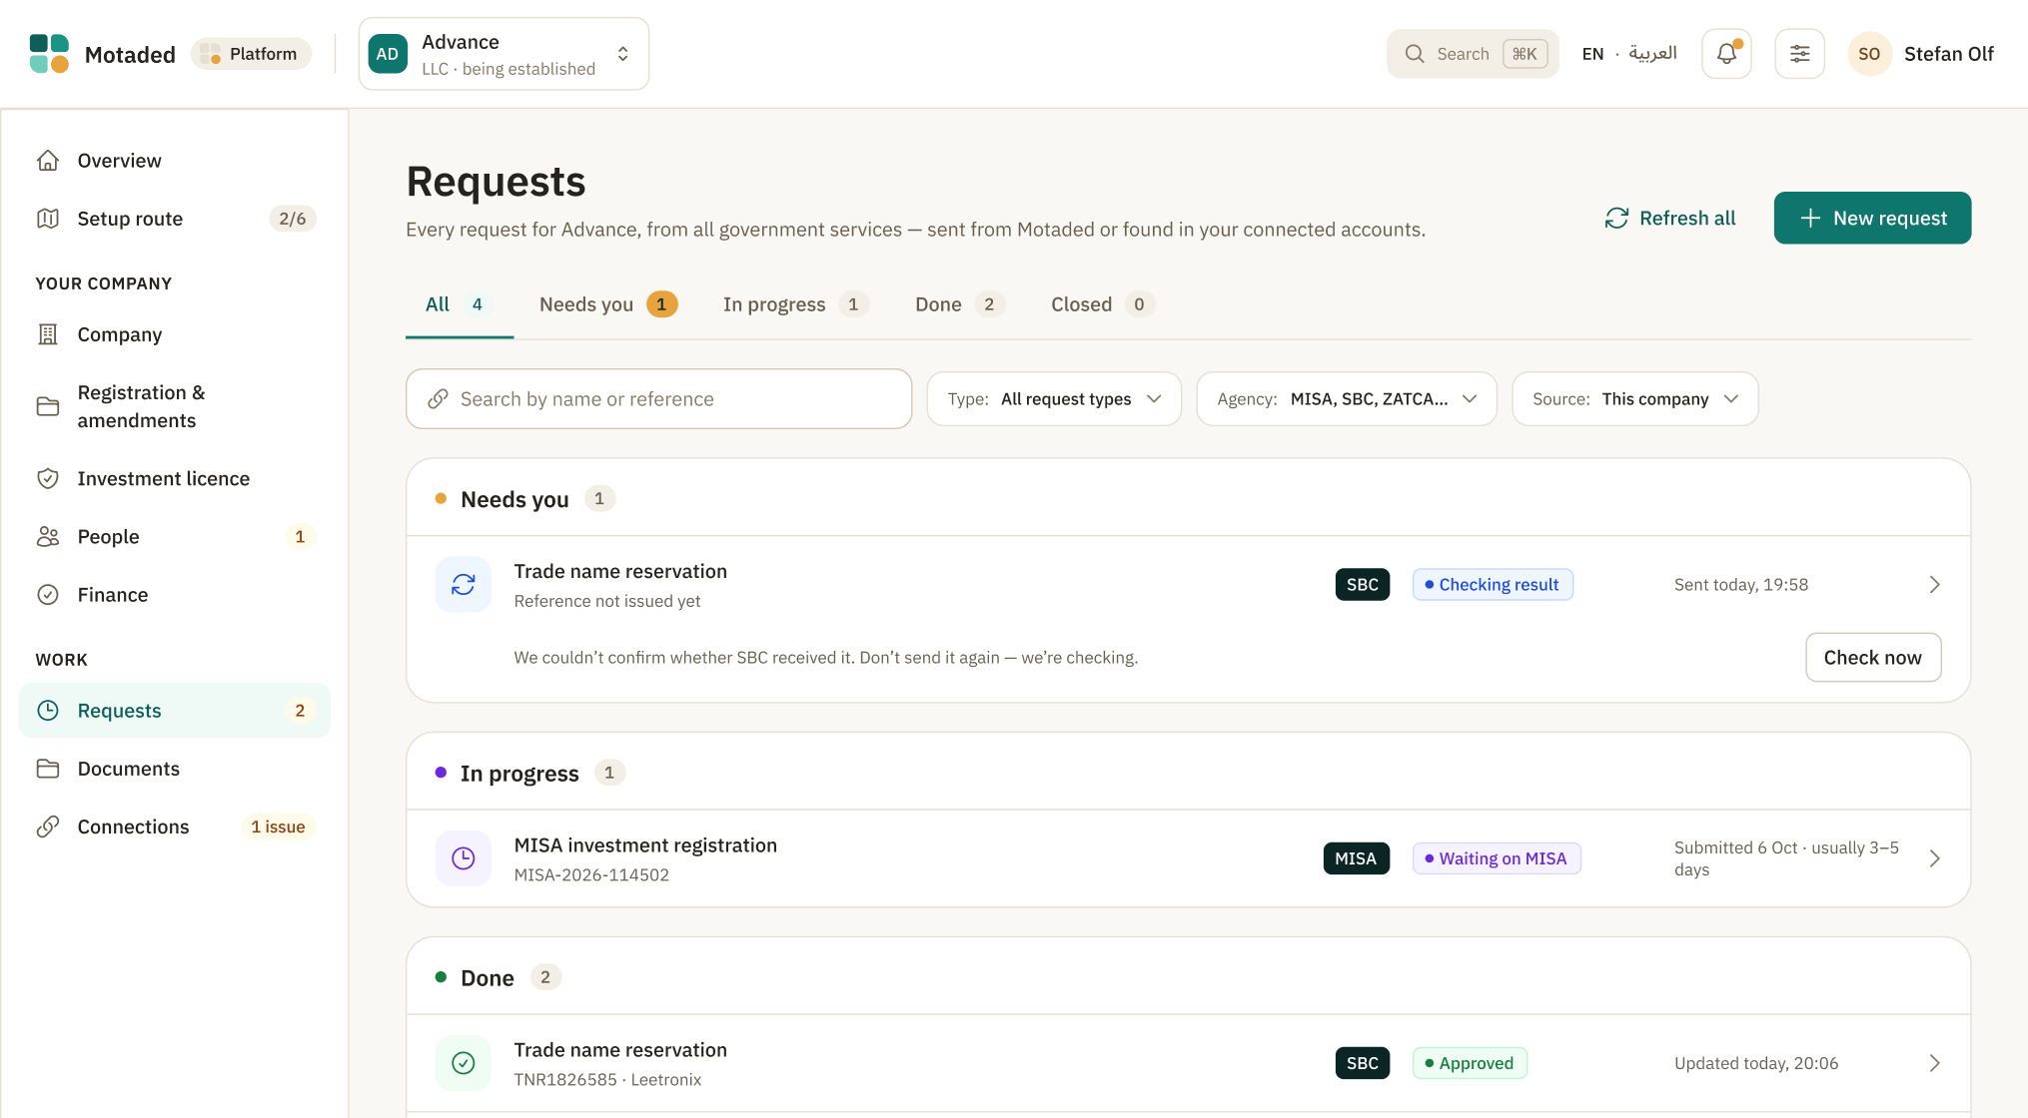Click the Checking result status badge
The height and width of the screenshot is (1118, 2028).
coord(1493,585)
